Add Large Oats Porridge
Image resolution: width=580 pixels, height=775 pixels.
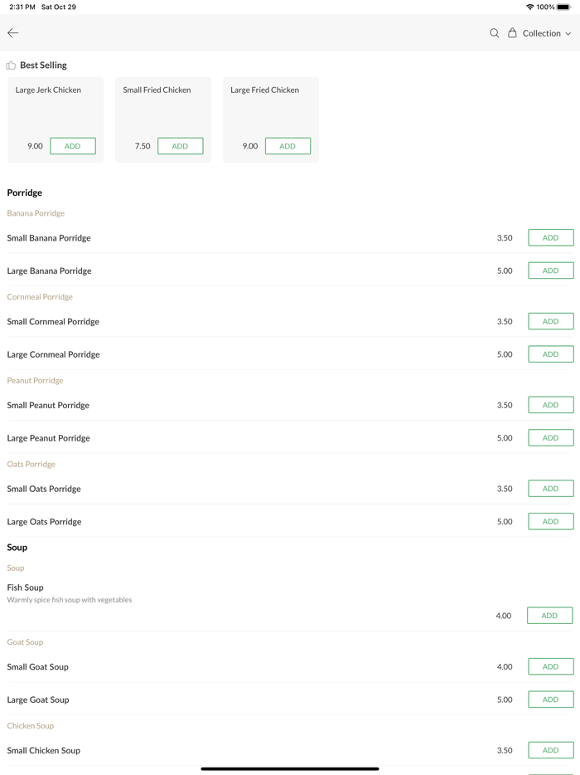click(x=550, y=522)
